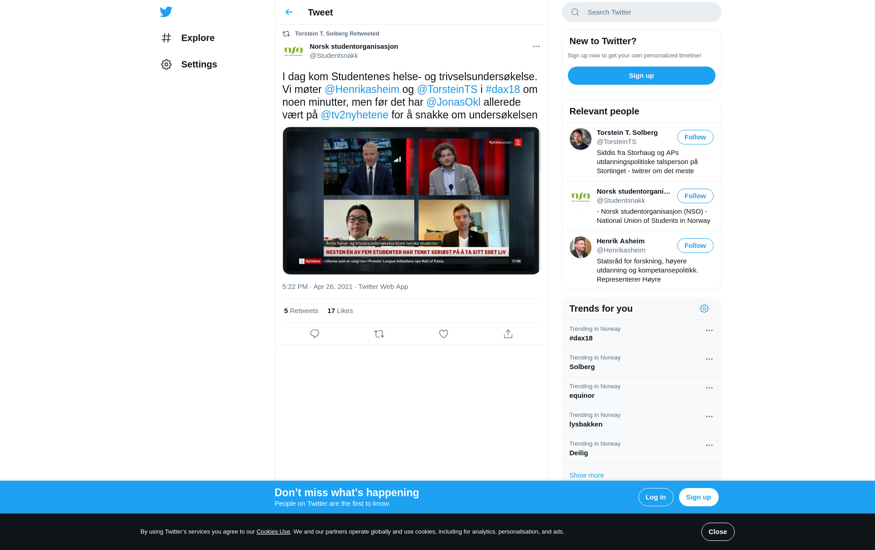
Task: Open the @TorsteinTS mention in the tweet
Action: point(447,89)
